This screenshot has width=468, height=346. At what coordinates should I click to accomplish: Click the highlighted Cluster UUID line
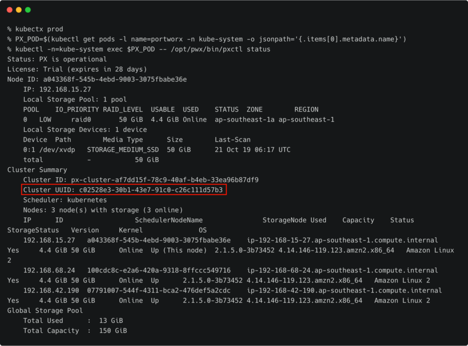[123, 190]
